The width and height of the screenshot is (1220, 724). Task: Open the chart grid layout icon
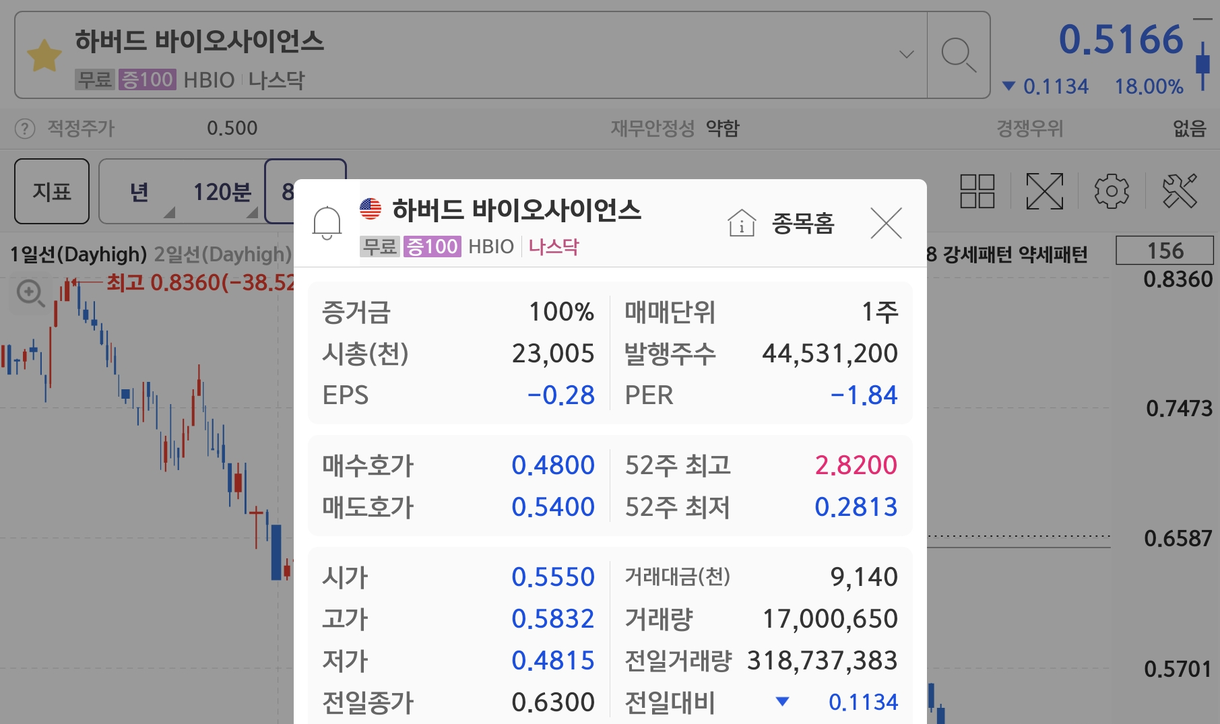[977, 191]
